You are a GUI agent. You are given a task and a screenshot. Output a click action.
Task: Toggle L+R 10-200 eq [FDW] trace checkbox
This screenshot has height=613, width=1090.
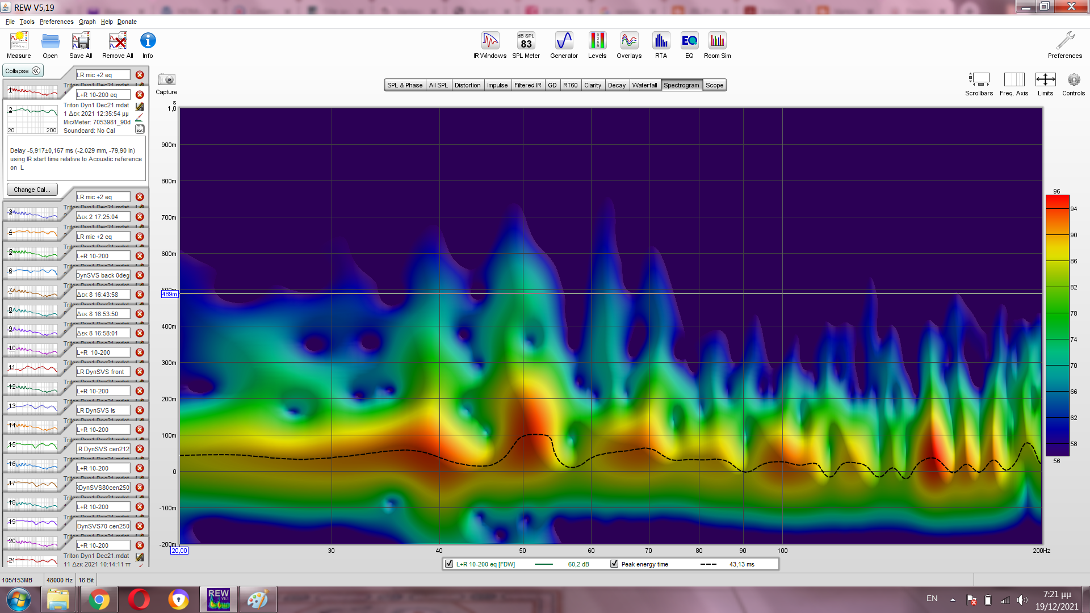[x=449, y=564]
